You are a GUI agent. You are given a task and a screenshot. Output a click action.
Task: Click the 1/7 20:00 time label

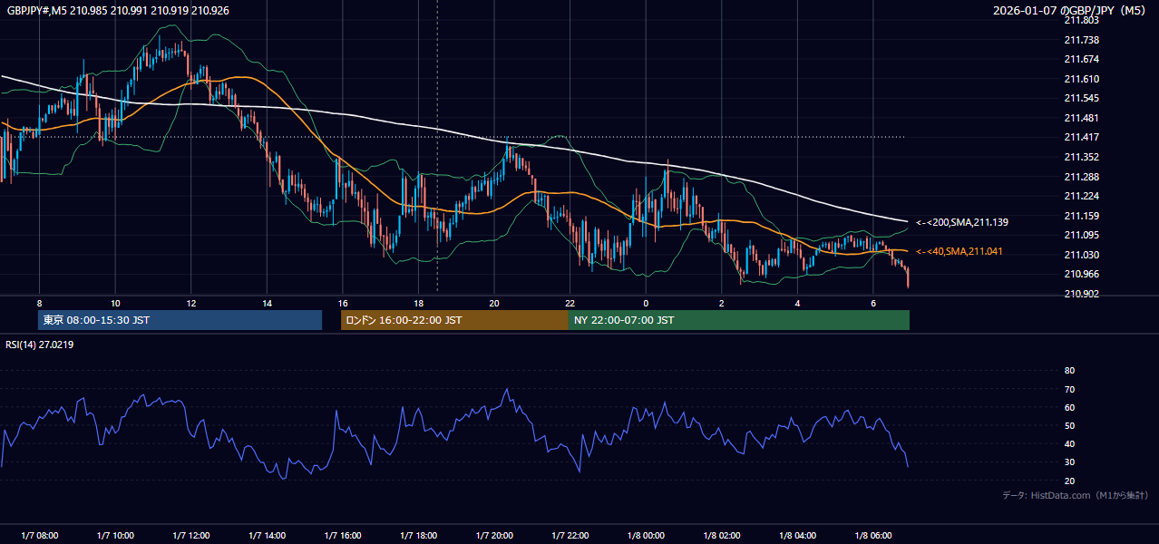(x=493, y=535)
